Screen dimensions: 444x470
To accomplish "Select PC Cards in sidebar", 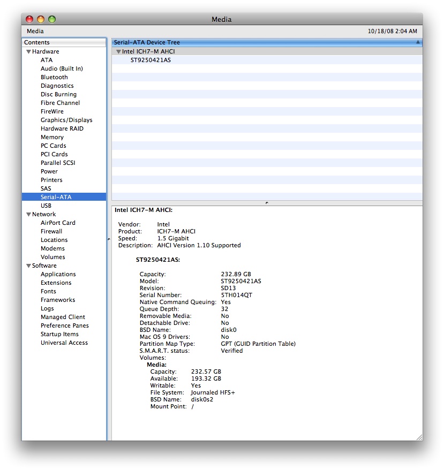I will tap(54, 146).
